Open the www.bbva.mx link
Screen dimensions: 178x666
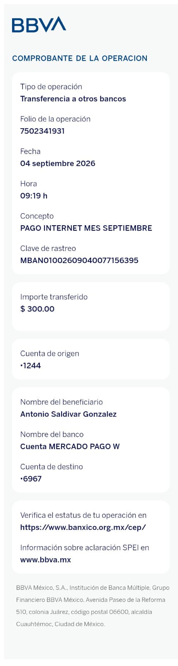coord(46,560)
